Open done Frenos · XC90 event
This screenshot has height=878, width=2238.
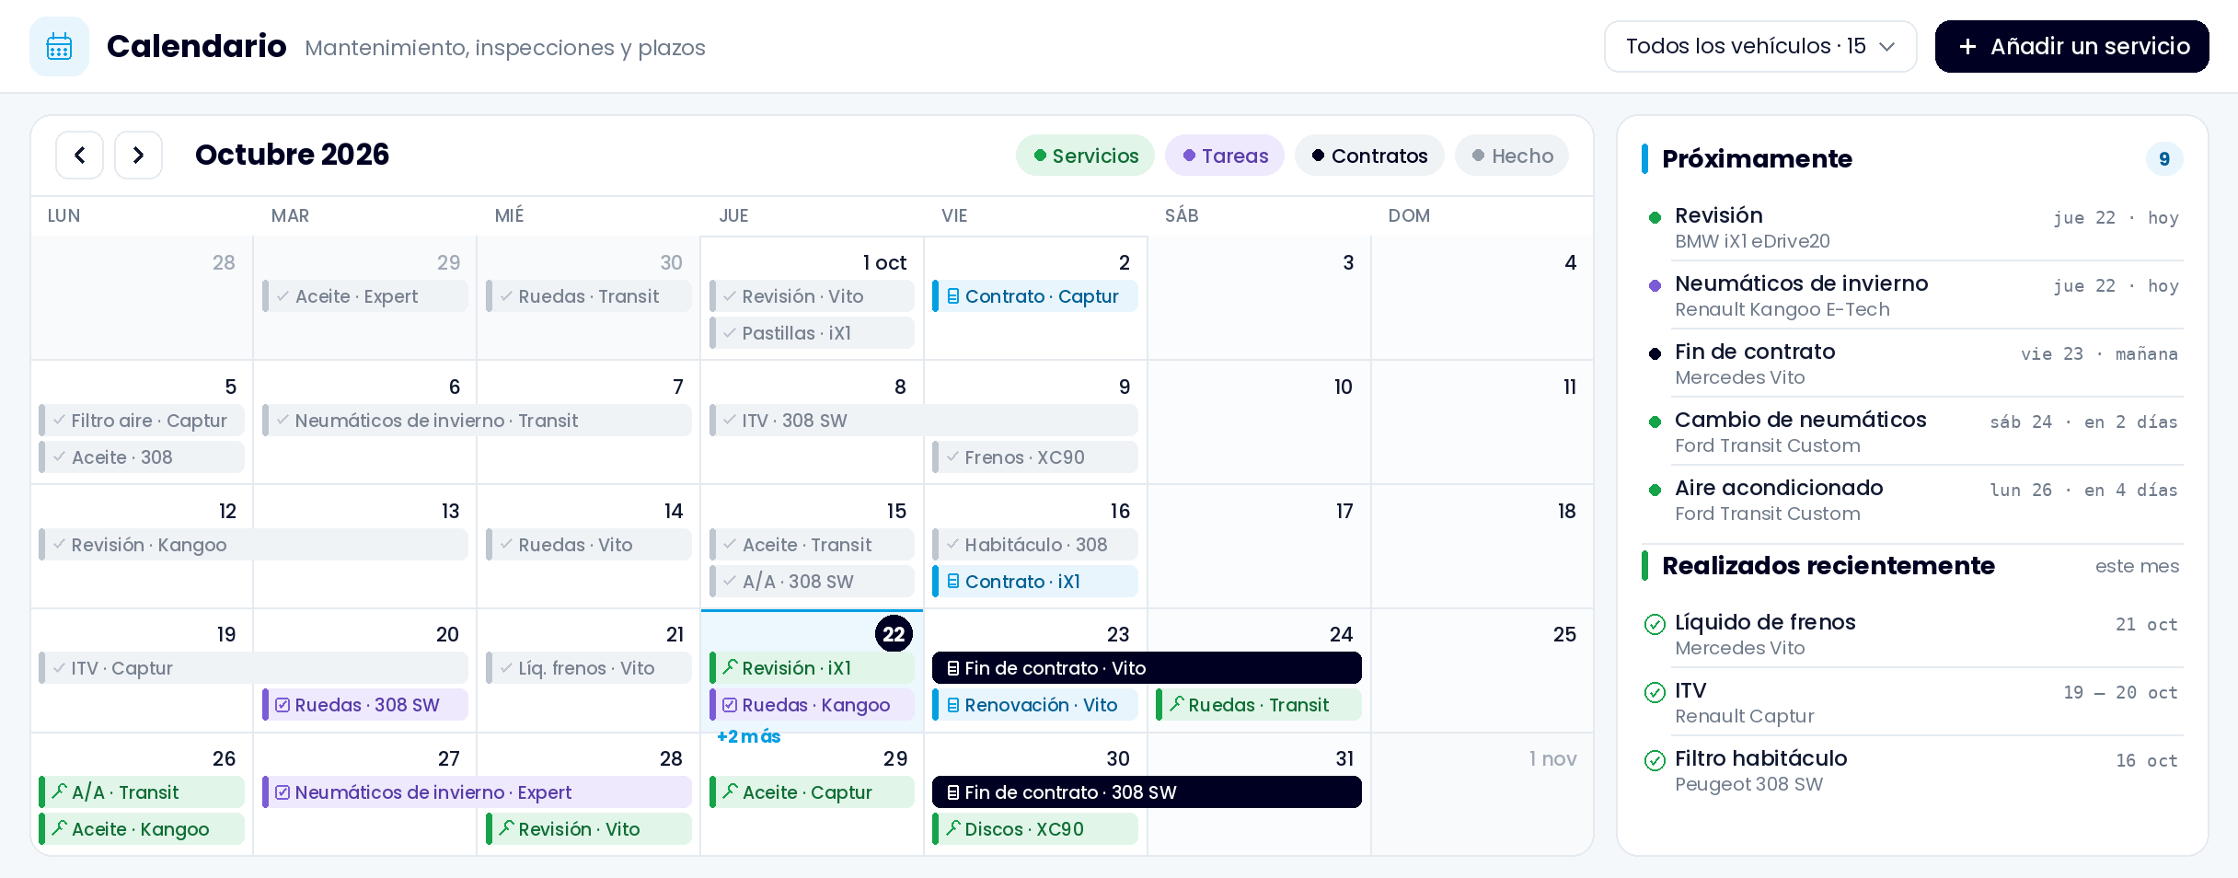pos(1035,457)
